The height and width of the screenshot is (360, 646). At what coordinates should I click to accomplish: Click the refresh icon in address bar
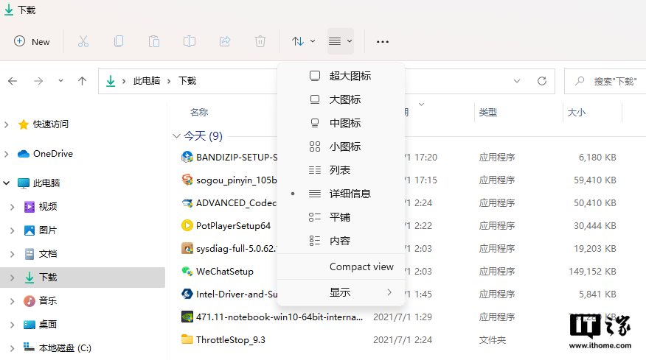pos(542,81)
